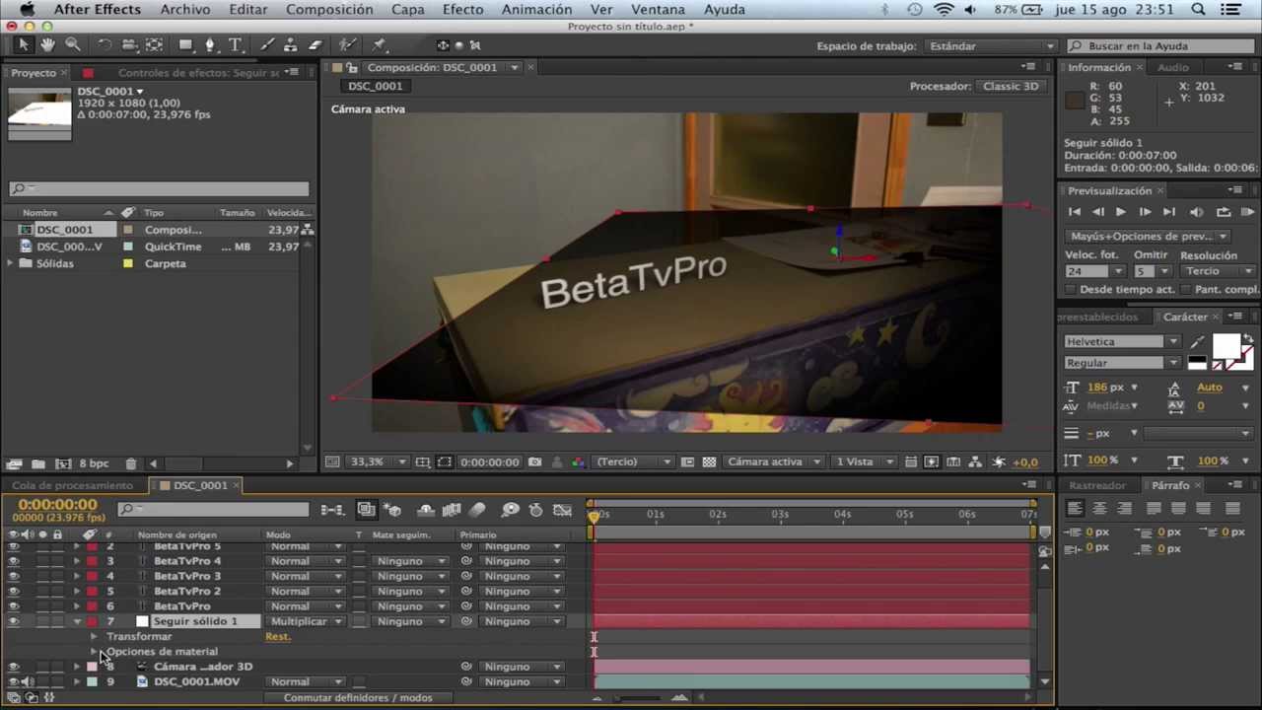Image resolution: width=1262 pixels, height=710 pixels.
Task: Select the Horizontal Type tool
Action: point(236,45)
